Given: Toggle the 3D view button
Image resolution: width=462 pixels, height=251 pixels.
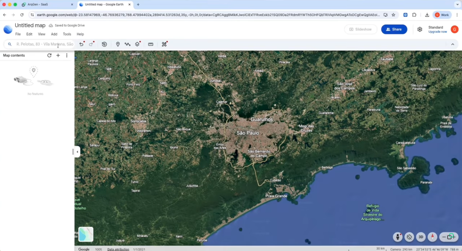Looking at the screenshot, I should (x=421, y=237).
